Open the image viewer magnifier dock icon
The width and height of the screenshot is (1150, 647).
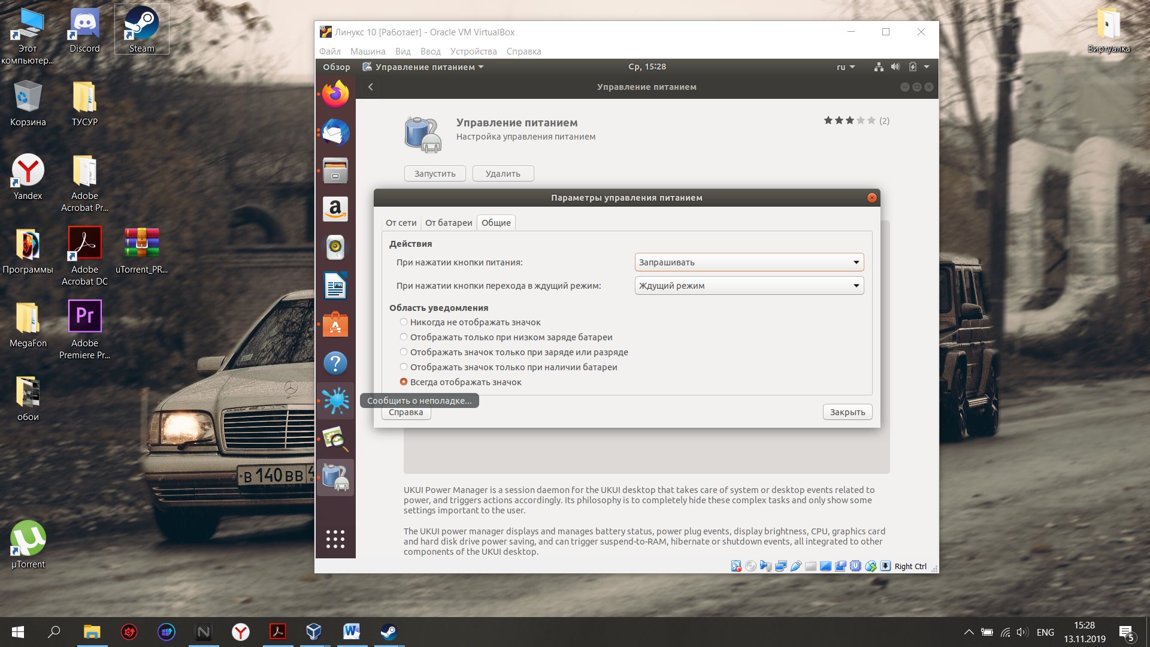pyautogui.click(x=335, y=439)
